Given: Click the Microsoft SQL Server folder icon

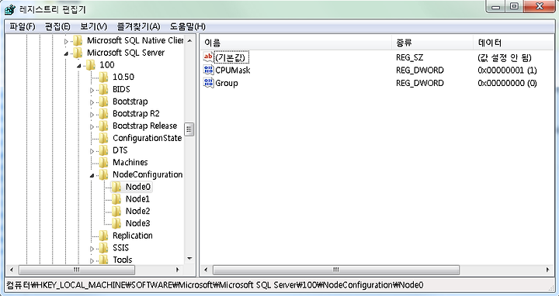Looking at the screenshot, I should tap(78, 53).
